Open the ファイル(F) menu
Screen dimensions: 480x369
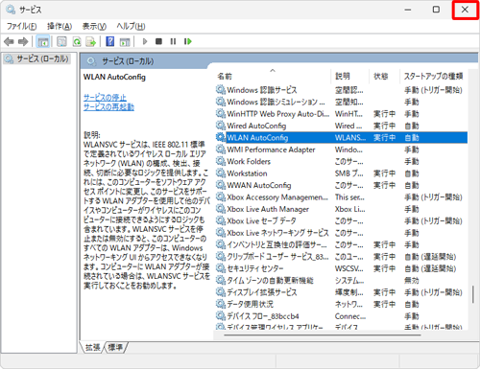(x=22, y=26)
